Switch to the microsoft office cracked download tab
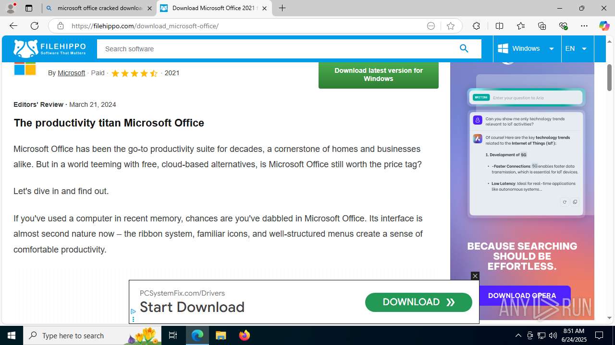615x345 pixels. [99, 8]
